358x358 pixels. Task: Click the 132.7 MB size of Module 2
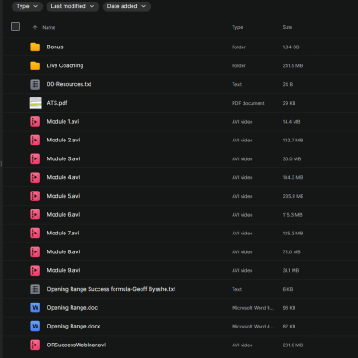[x=293, y=141]
